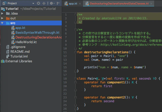Open the Project view dropdown arrow
The height and width of the screenshot is (112, 162).
(x=33, y=4)
